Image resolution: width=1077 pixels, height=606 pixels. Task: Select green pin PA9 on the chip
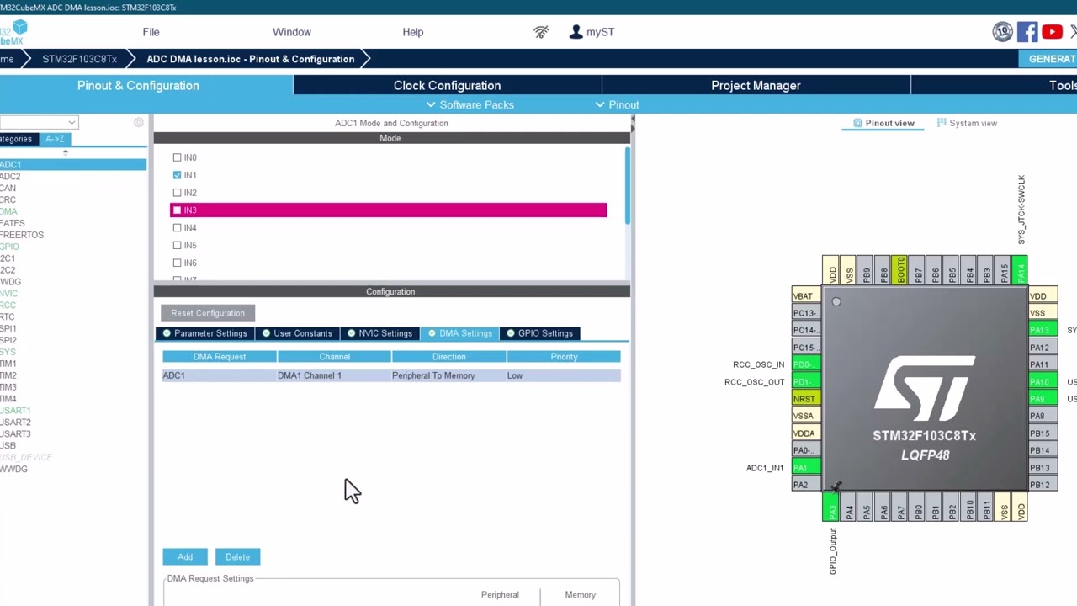(x=1043, y=399)
